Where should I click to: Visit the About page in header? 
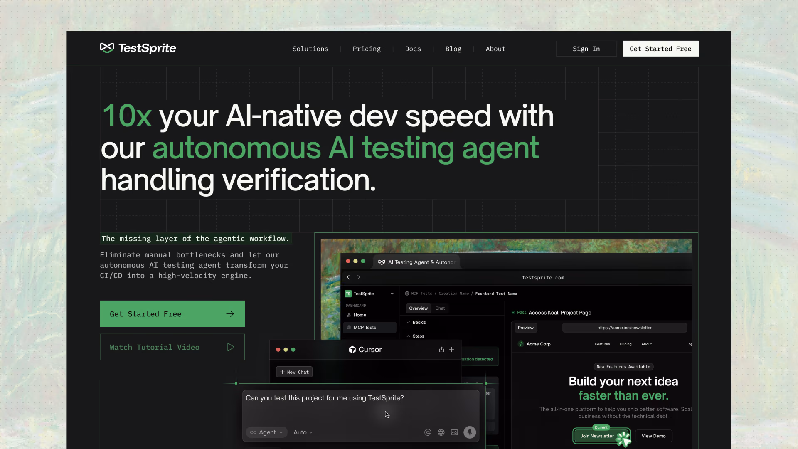pyautogui.click(x=495, y=49)
